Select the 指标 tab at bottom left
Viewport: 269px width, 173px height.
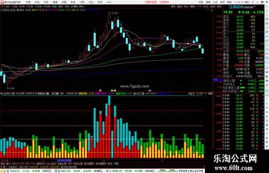(3, 164)
